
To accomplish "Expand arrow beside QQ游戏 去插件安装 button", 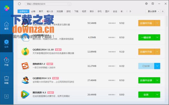I will click(x=157, y=80).
